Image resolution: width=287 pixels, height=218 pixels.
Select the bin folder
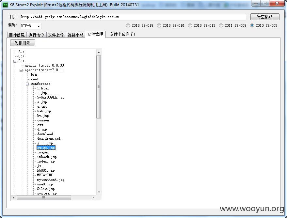point(34,75)
